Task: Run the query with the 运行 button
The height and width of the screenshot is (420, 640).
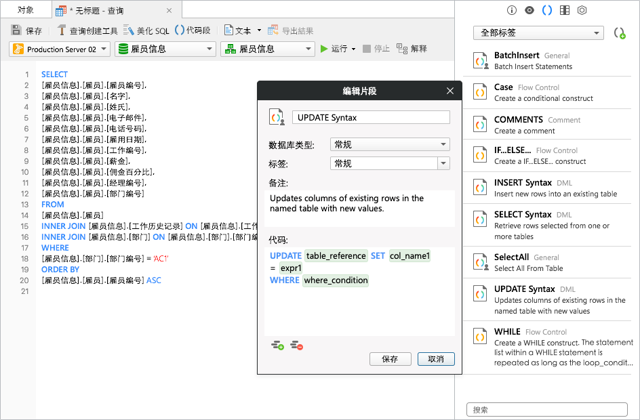Action: [x=334, y=49]
